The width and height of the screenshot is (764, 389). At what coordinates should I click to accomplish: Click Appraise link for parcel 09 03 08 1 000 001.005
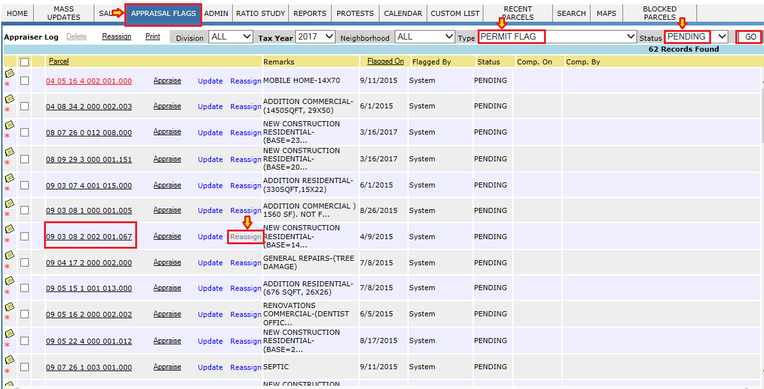point(167,210)
